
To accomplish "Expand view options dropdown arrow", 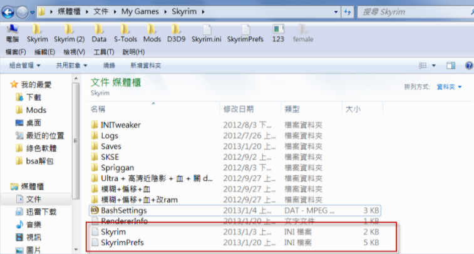I will (x=434, y=66).
